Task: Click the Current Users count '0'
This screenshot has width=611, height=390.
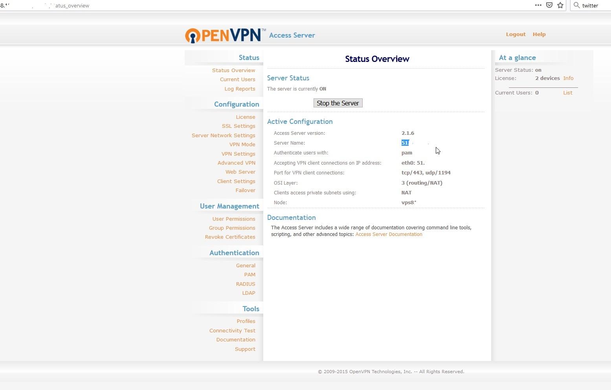Action: click(x=537, y=93)
